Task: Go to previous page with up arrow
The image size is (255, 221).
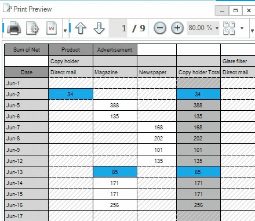Action: [x=81, y=28]
